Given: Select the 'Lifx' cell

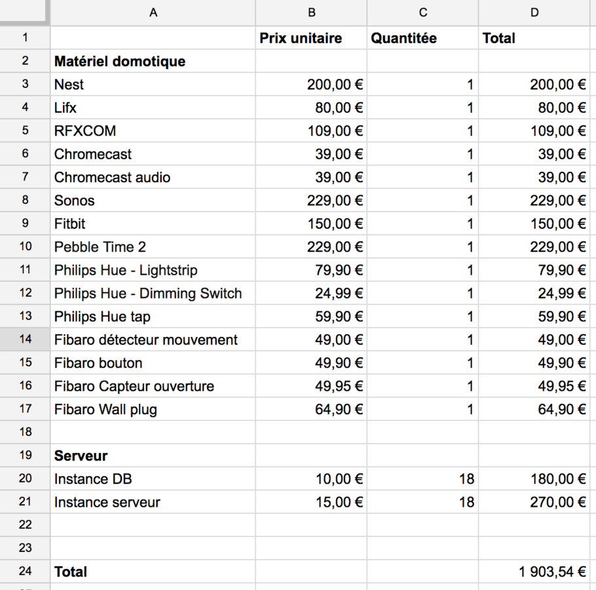Looking at the screenshot, I should pos(153,108).
